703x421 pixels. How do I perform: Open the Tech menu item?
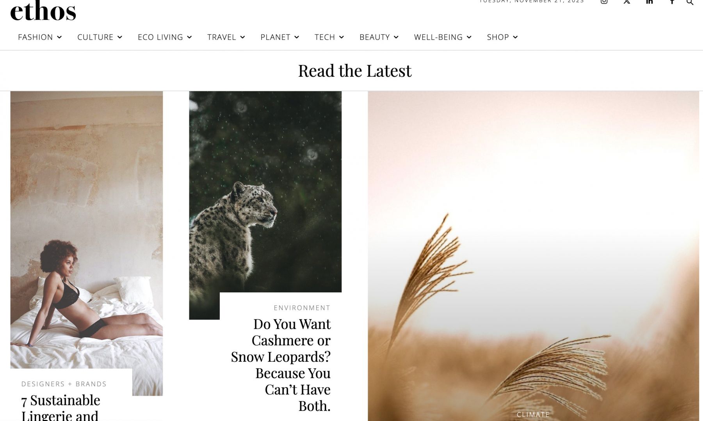coord(325,37)
